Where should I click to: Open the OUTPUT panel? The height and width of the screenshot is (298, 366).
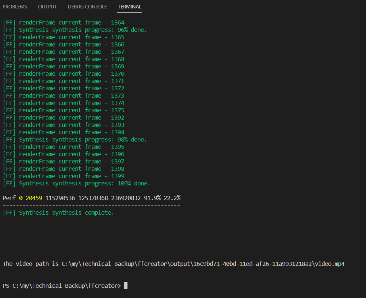[47, 6]
